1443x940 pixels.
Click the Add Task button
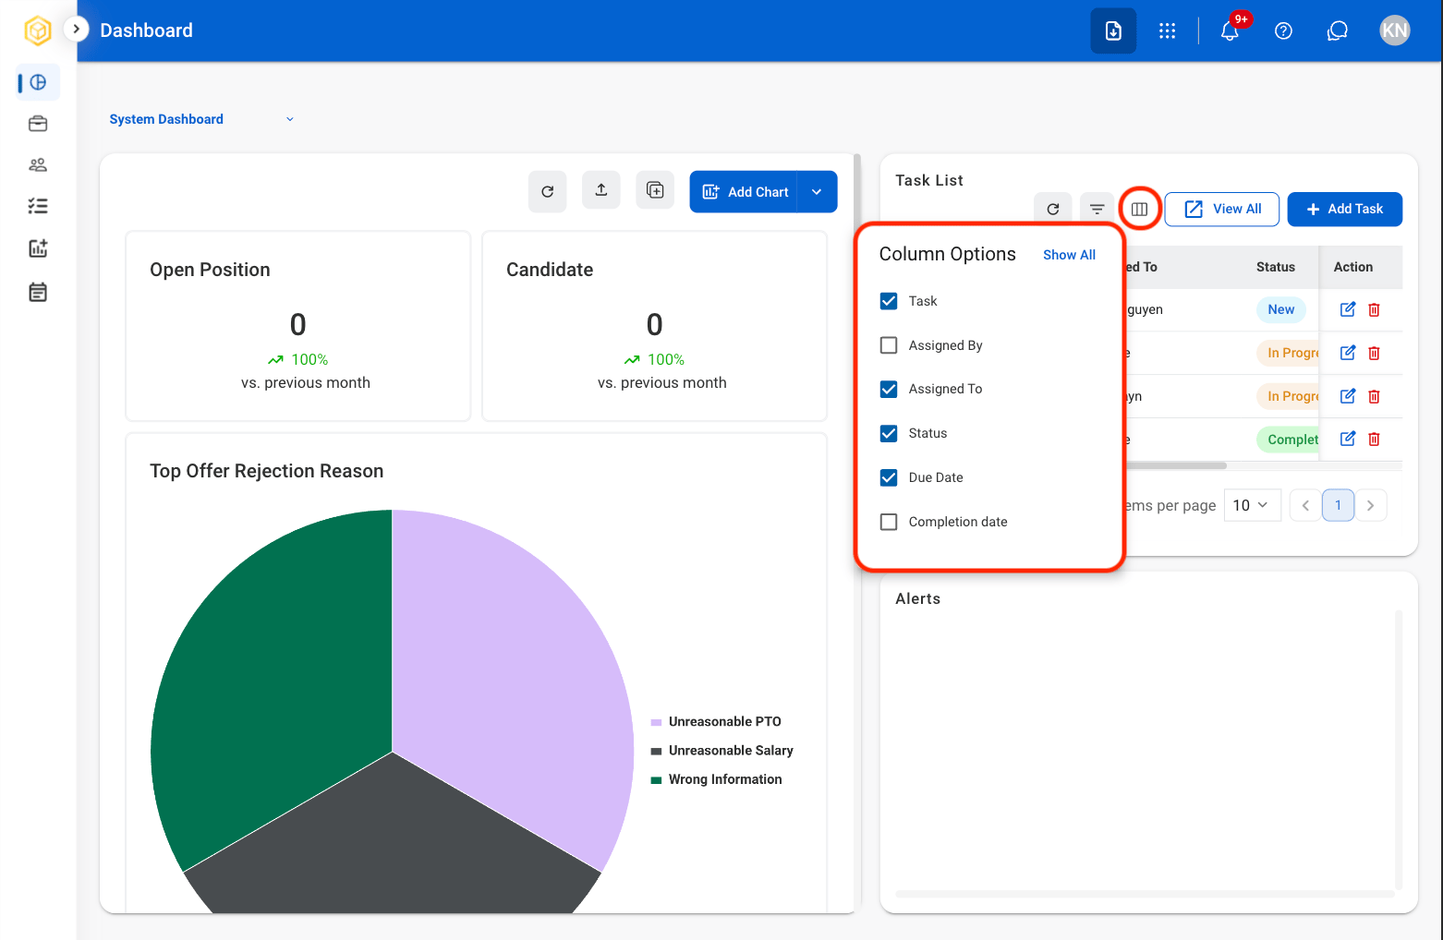1345,209
